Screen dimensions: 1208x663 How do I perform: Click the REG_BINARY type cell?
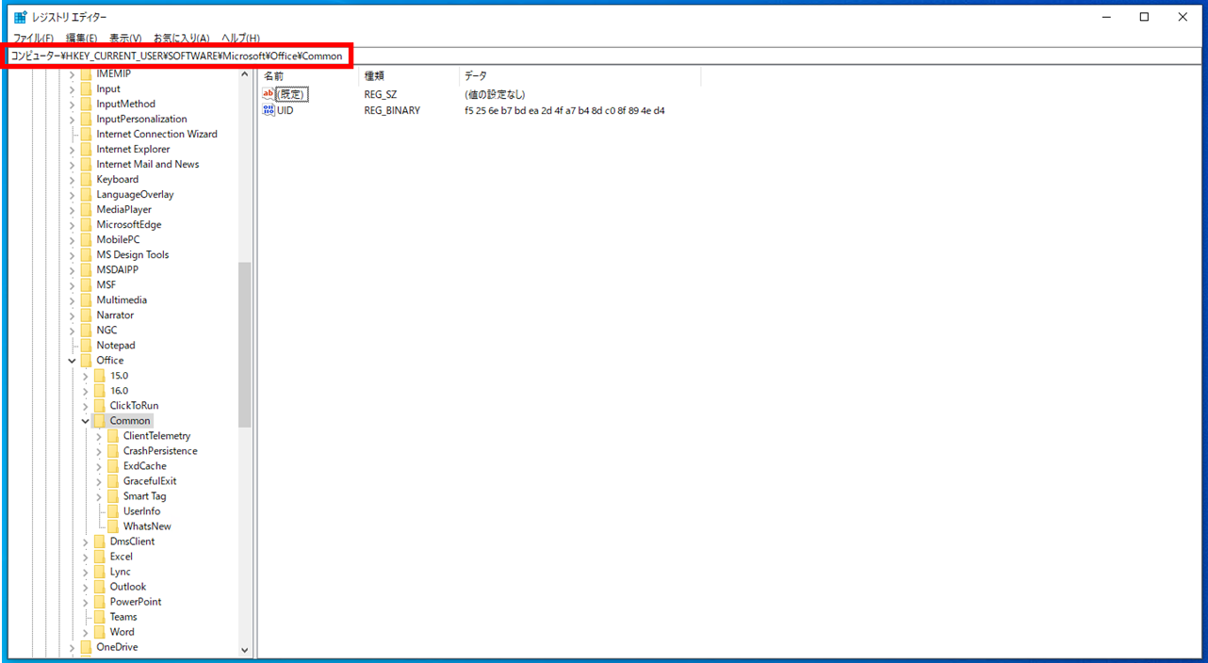tap(392, 110)
